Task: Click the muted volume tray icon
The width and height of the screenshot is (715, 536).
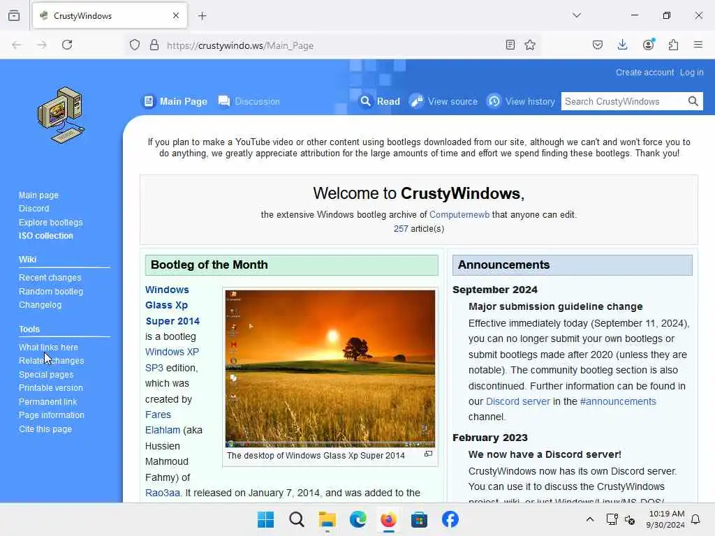Action: (x=630, y=519)
